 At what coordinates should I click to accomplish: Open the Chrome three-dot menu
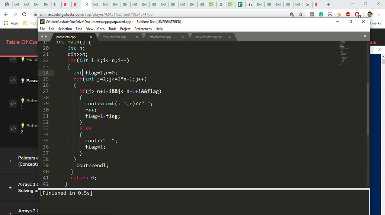[x=379, y=14]
